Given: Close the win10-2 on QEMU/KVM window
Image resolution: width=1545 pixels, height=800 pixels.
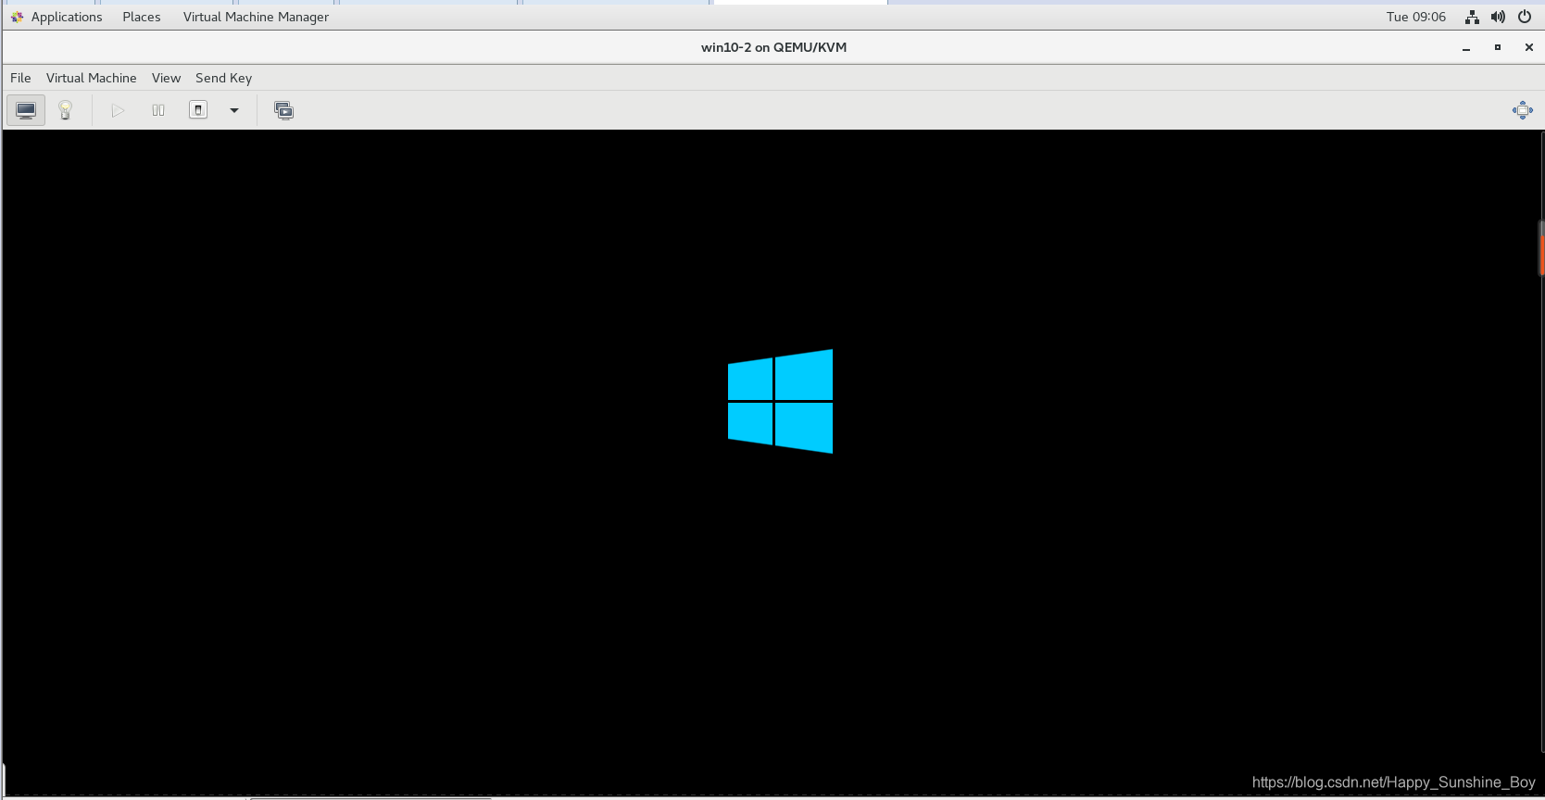Looking at the screenshot, I should (x=1529, y=47).
